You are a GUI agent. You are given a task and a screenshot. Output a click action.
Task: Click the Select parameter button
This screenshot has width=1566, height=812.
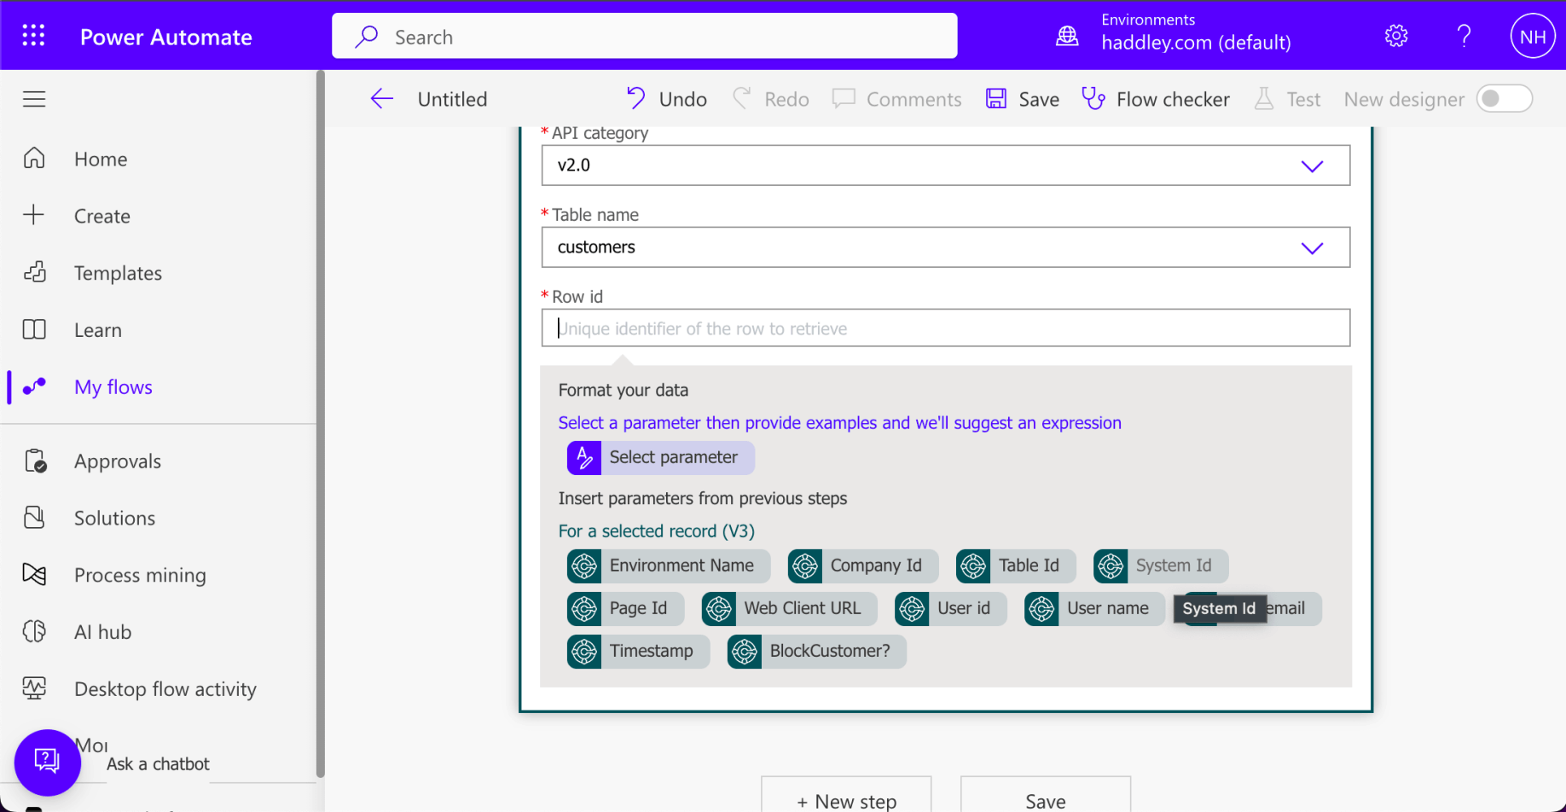pos(660,457)
